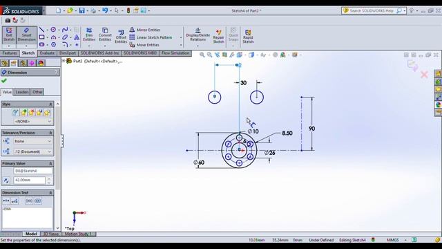Open the Evaluate tab

47,53
